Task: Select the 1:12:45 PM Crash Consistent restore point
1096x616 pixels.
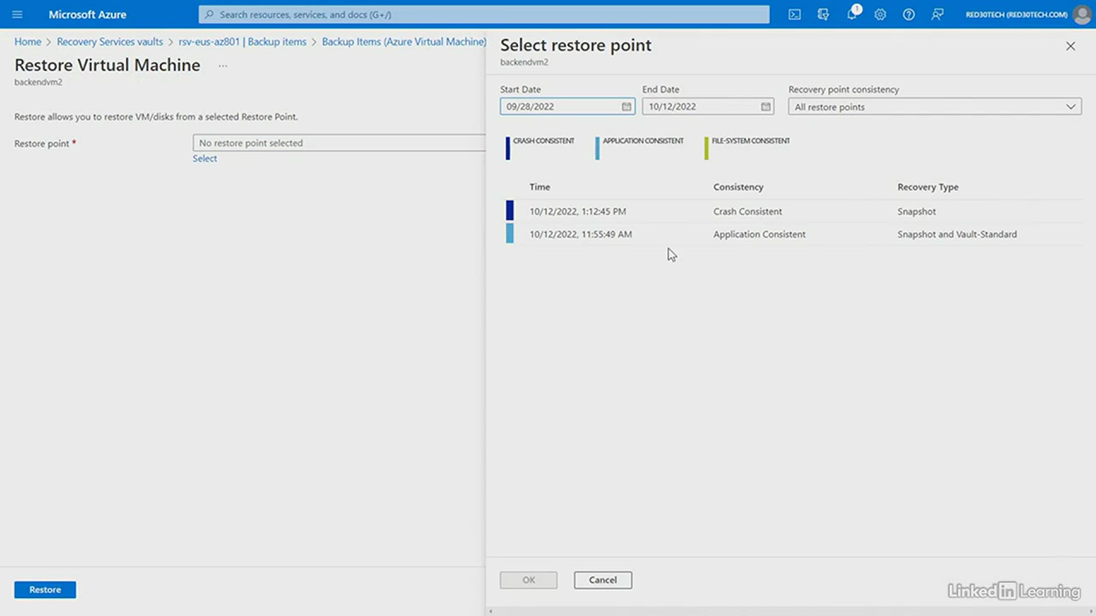Action: [578, 211]
